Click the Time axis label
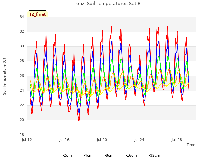The image size is (216, 162). [x=191, y=145]
